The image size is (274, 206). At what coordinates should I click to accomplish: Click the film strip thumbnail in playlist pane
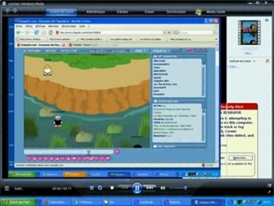[249, 33]
